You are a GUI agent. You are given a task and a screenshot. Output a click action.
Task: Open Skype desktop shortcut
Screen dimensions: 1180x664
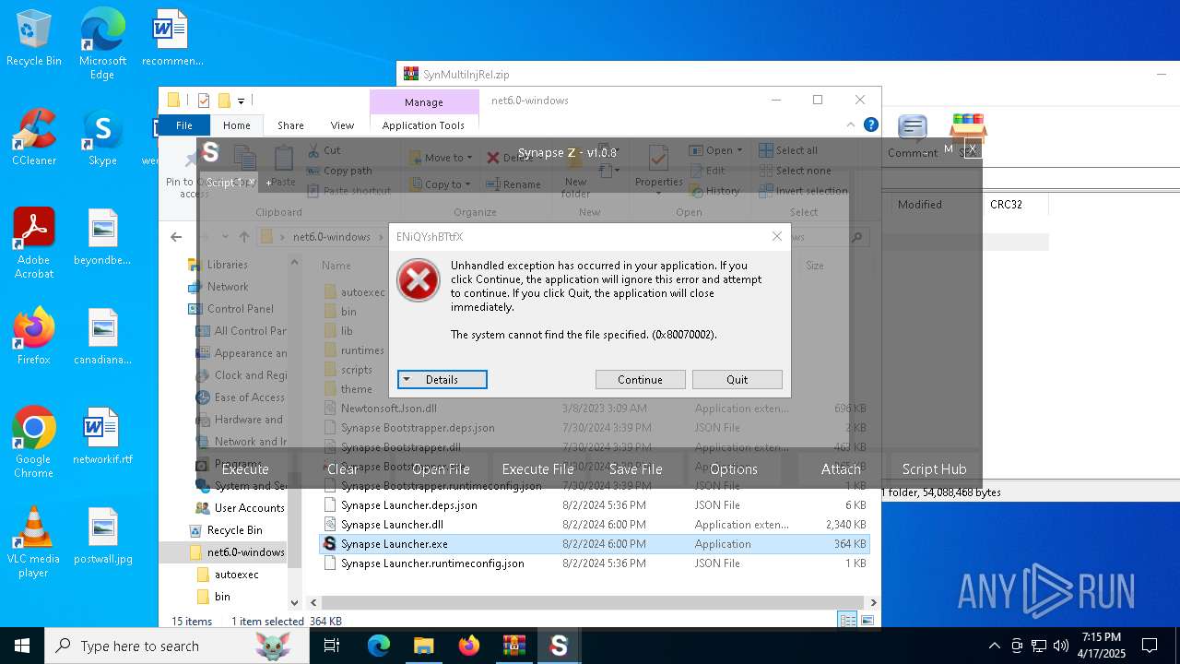102,136
